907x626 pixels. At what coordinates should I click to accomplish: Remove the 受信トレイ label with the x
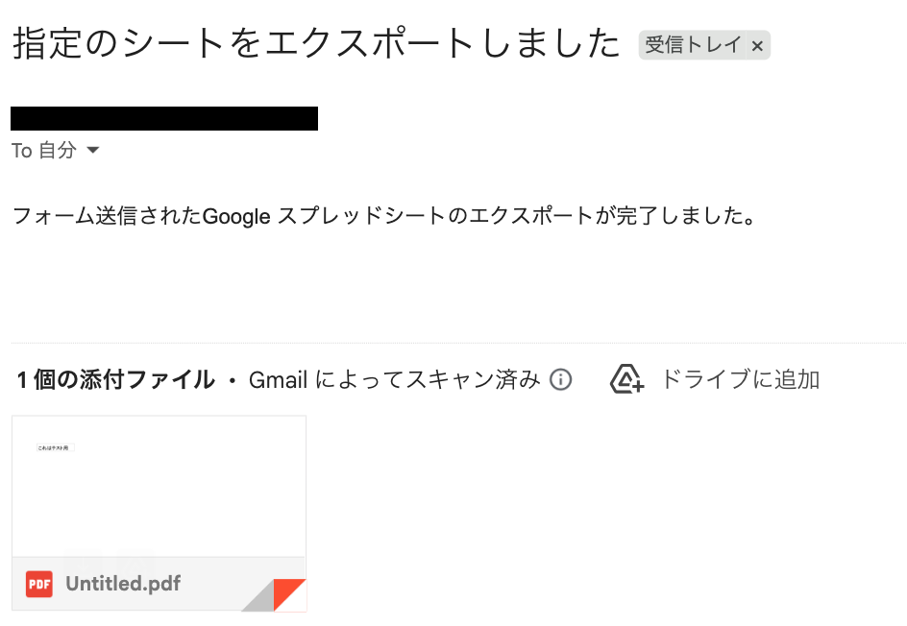[x=757, y=46]
